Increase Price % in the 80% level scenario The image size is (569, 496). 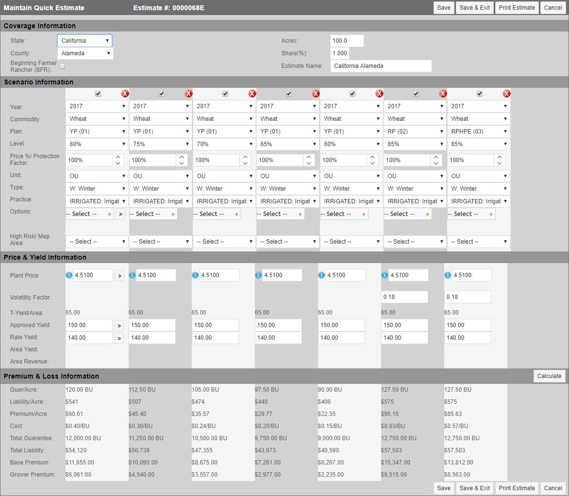point(118,157)
